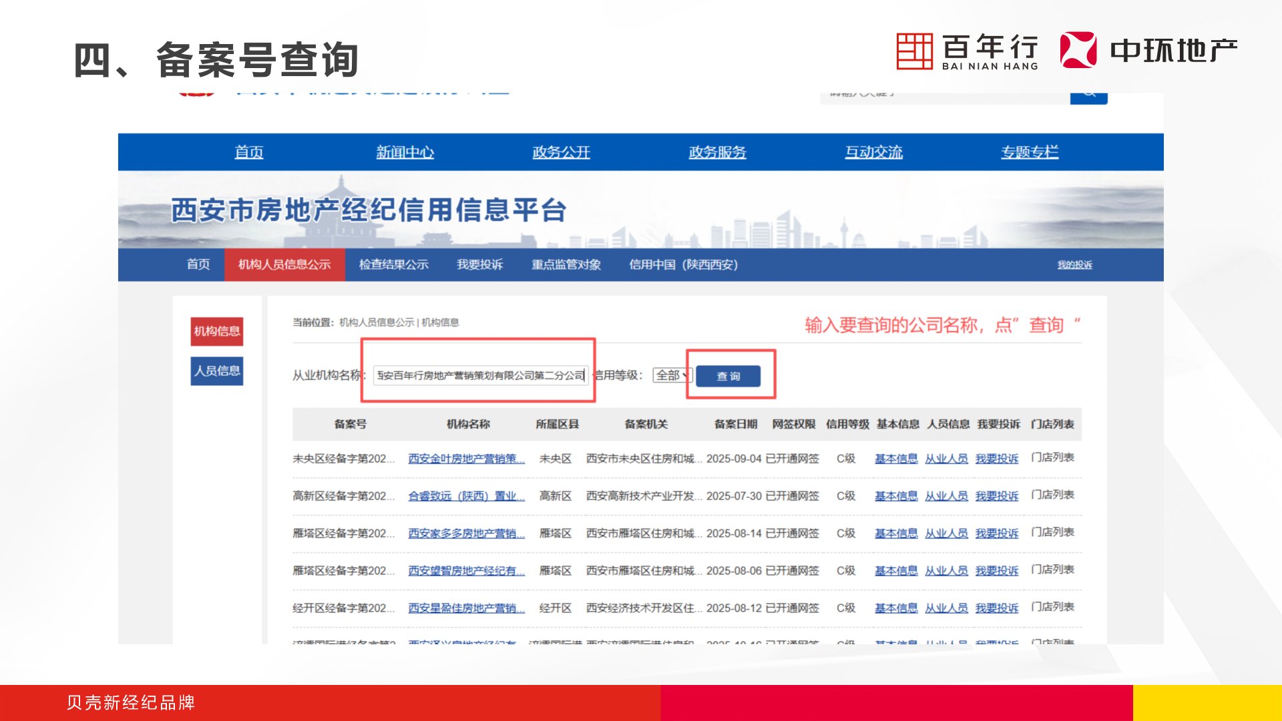Open 我要投诉 for 合睿致远 row
Viewport: 1282px width, 721px height.
[997, 496]
